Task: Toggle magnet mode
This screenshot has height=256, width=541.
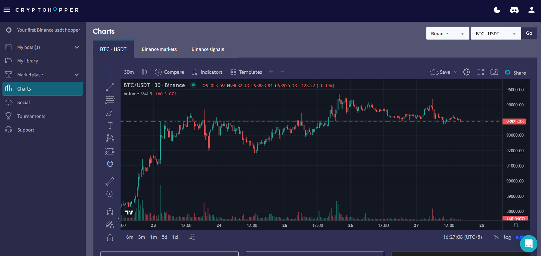Action: (x=110, y=212)
